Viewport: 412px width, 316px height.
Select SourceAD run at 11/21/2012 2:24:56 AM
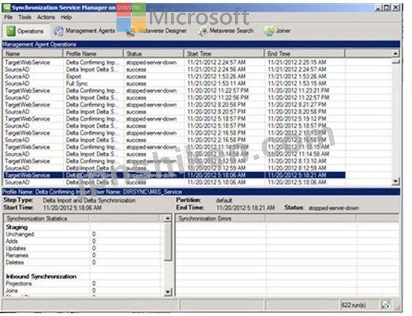click(x=174, y=69)
